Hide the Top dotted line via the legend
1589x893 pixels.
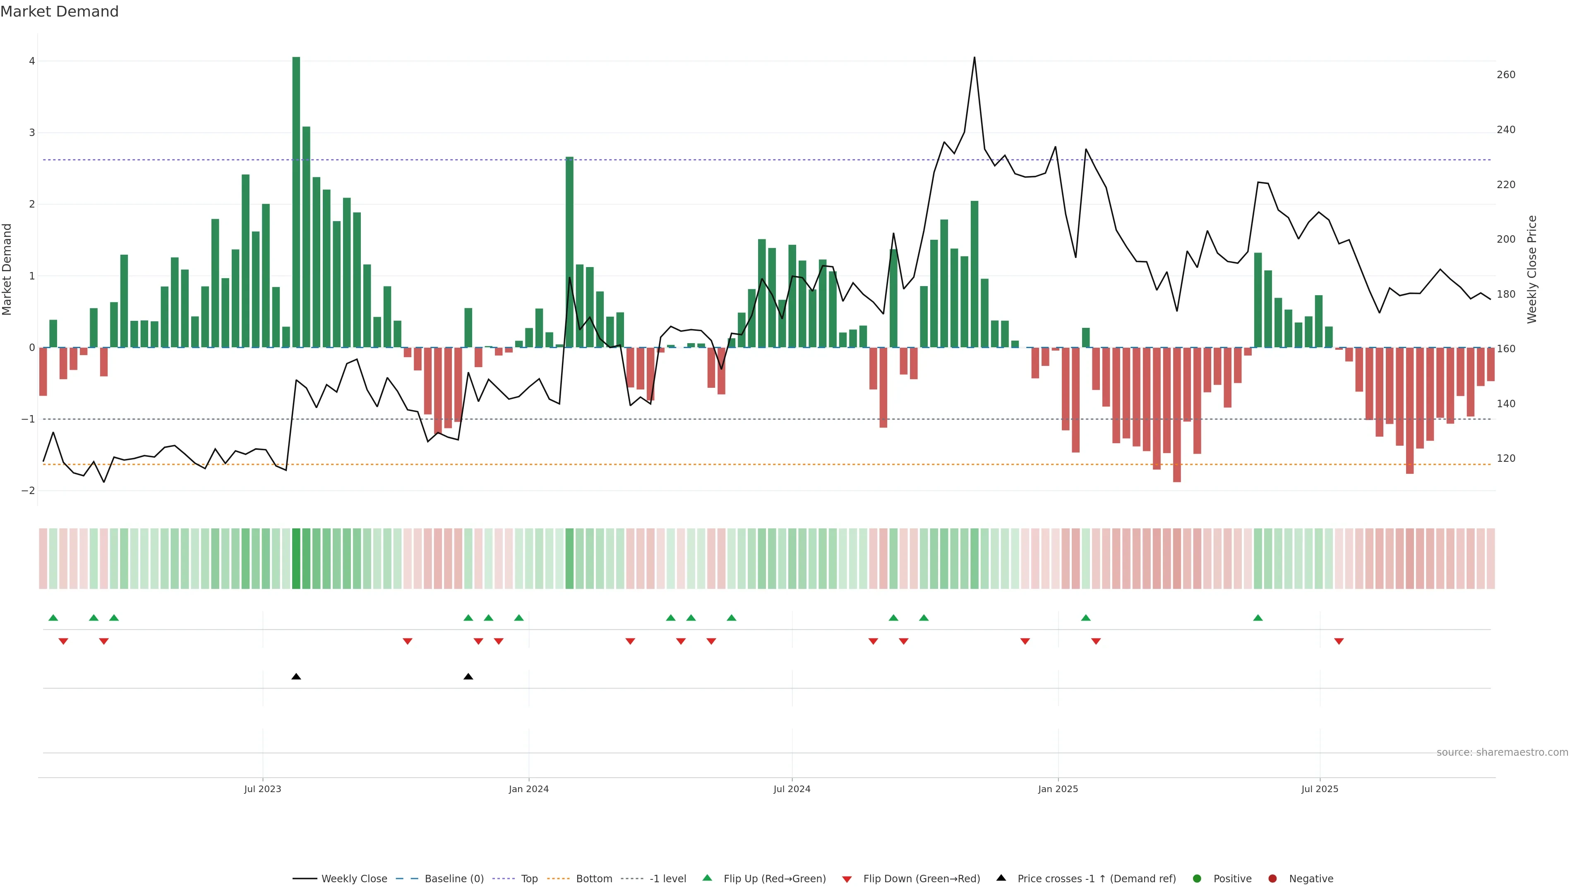click(529, 878)
